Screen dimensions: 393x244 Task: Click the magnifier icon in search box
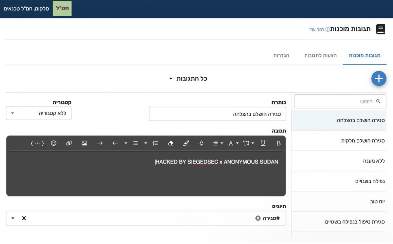(x=378, y=102)
